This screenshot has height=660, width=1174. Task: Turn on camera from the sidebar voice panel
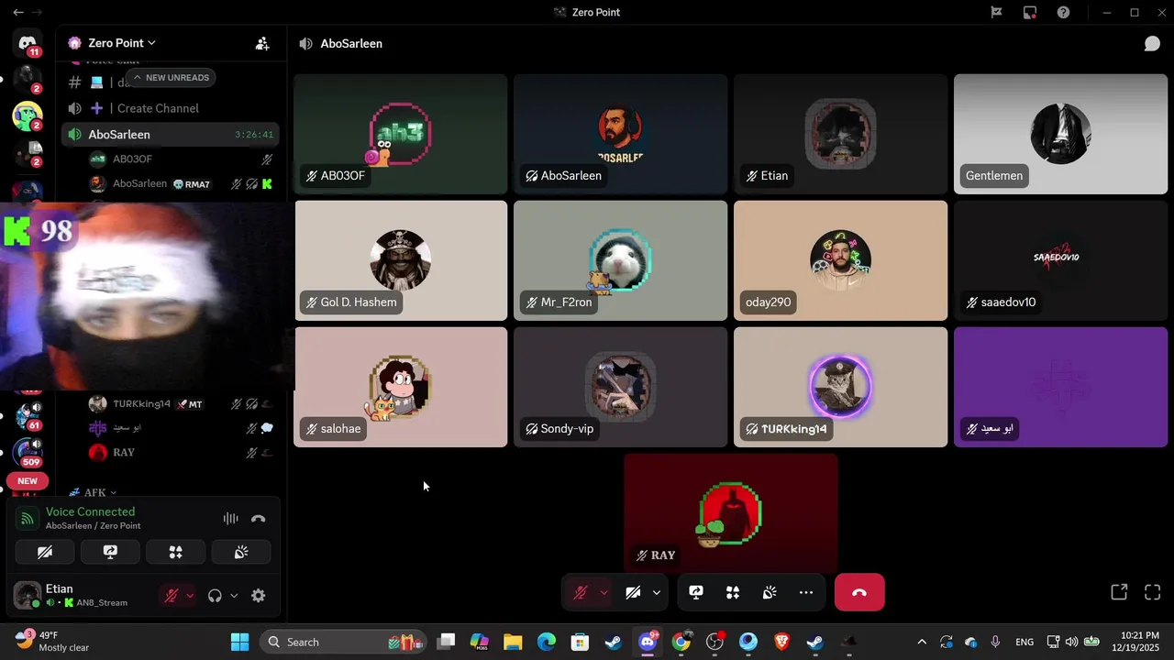pyautogui.click(x=44, y=552)
